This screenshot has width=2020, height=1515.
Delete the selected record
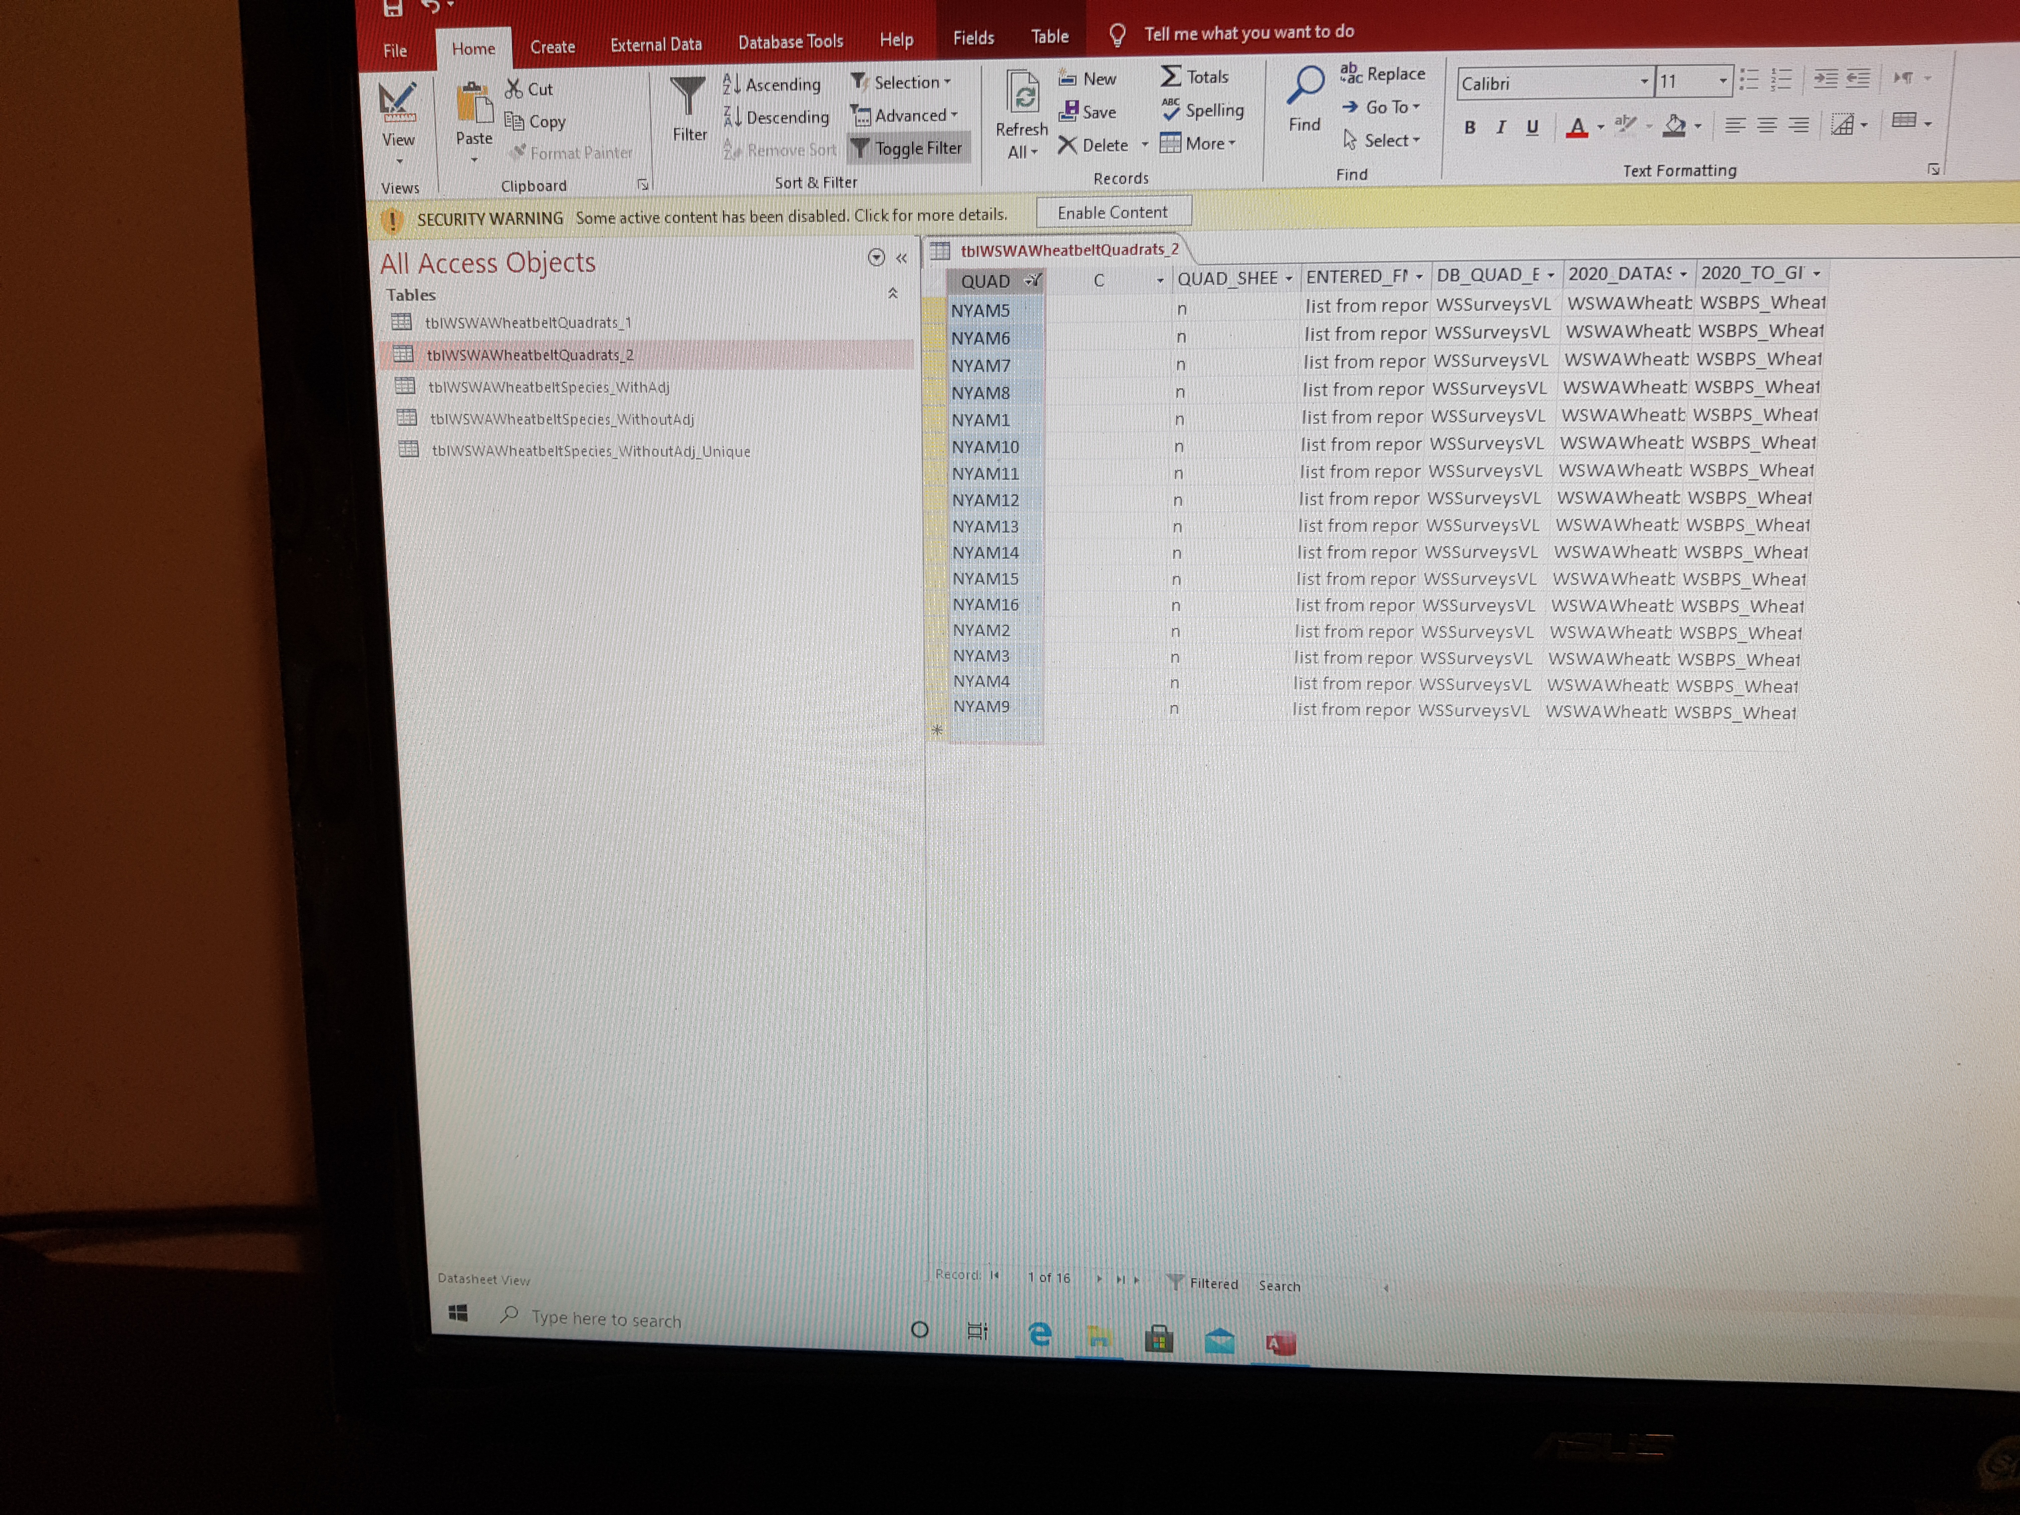pyautogui.click(x=1094, y=145)
